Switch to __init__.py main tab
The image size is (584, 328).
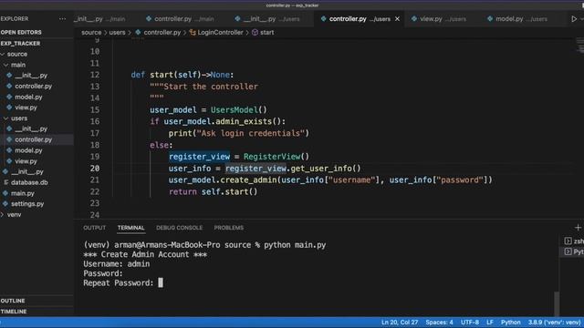[99, 18]
